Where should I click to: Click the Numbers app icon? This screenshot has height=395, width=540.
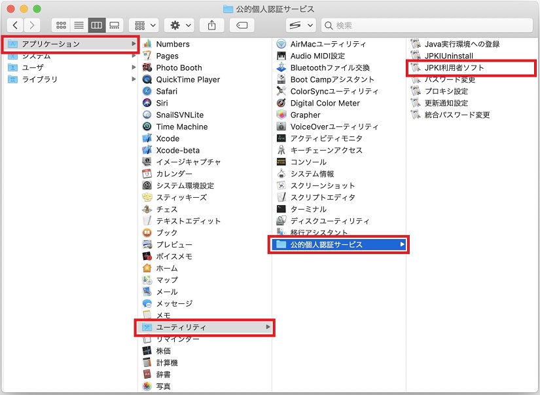[x=147, y=44]
